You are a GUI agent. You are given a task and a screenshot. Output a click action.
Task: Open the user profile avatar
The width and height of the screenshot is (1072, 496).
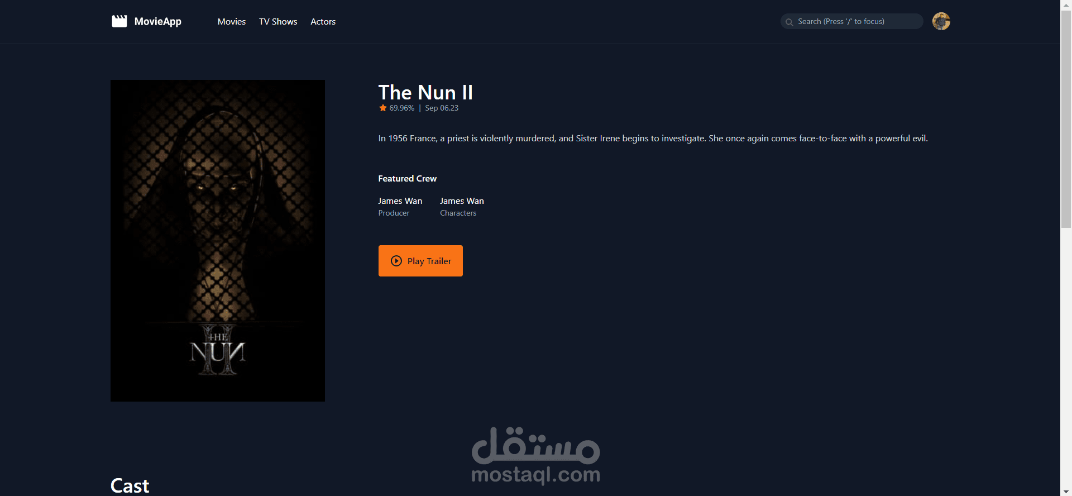[941, 21]
